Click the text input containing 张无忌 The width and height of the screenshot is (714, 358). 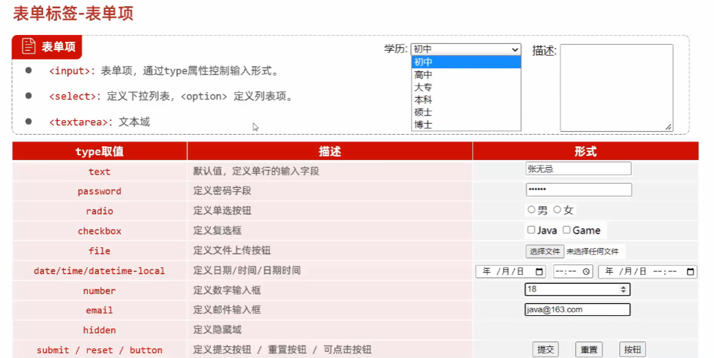(578, 168)
